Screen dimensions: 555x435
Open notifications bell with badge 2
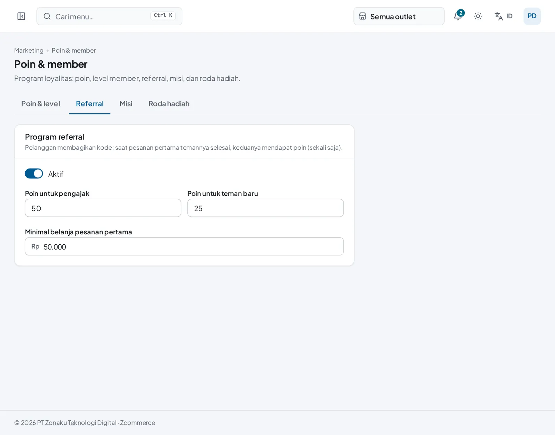pyautogui.click(x=458, y=16)
